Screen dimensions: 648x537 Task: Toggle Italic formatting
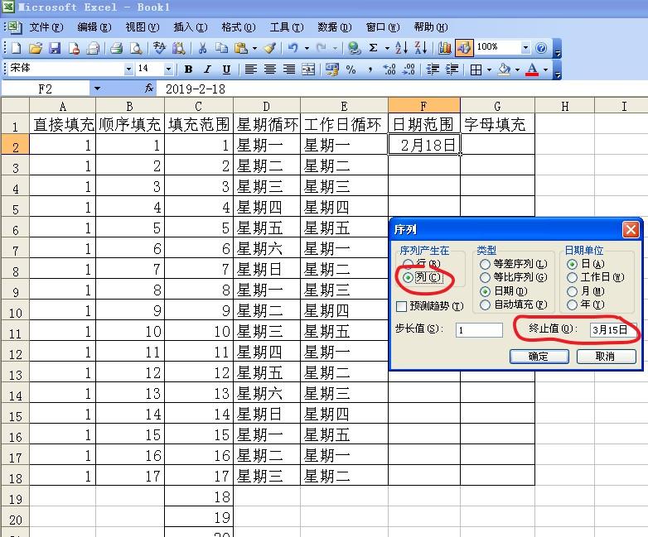207,70
